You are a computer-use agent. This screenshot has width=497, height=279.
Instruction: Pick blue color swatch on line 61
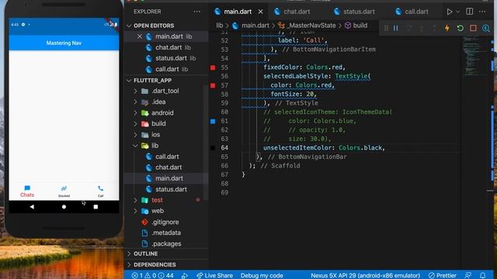click(x=213, y=122)
